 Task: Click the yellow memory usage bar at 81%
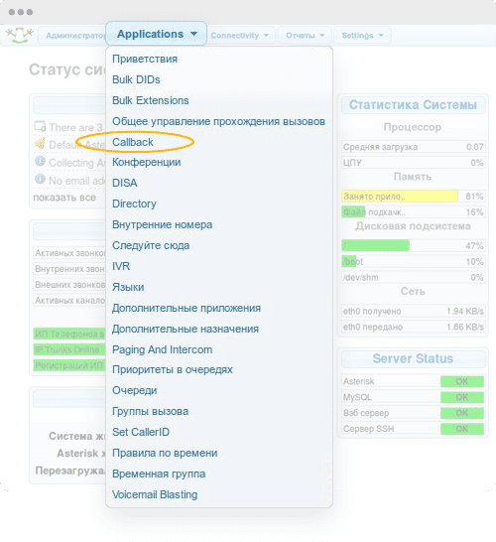(x=400, y=196)
